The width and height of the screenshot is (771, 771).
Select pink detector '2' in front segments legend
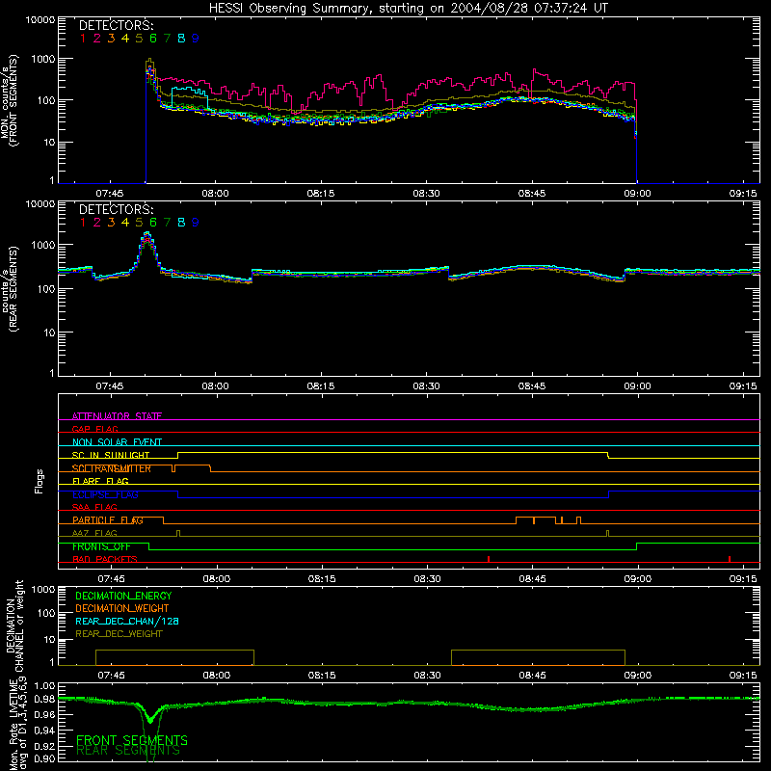coord(97,39)
